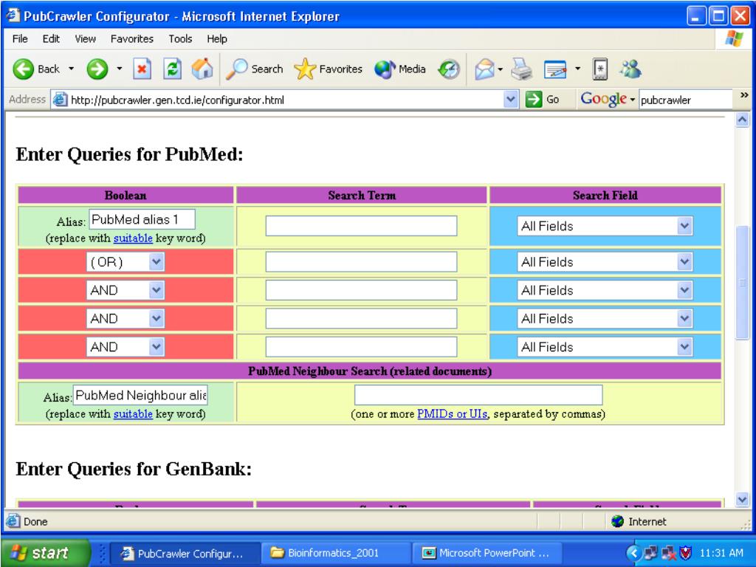Viewport: 756px width, 567px height.
Task: Switch to Microsoft PowerPoint taskbar item
Action: [x=487, y=554]
